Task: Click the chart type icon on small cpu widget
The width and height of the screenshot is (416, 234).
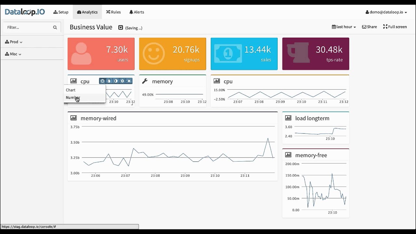Action: pyautogui.click(x=73, y=81)
